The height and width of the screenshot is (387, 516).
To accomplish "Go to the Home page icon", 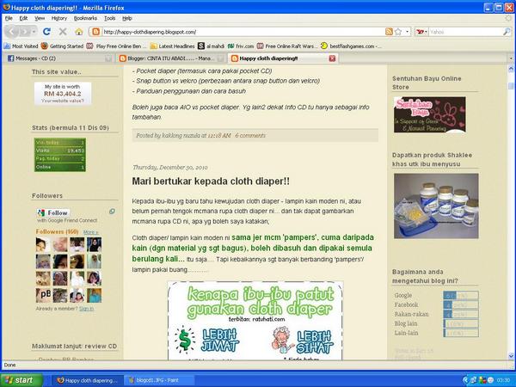I will (x=78, y=32).
